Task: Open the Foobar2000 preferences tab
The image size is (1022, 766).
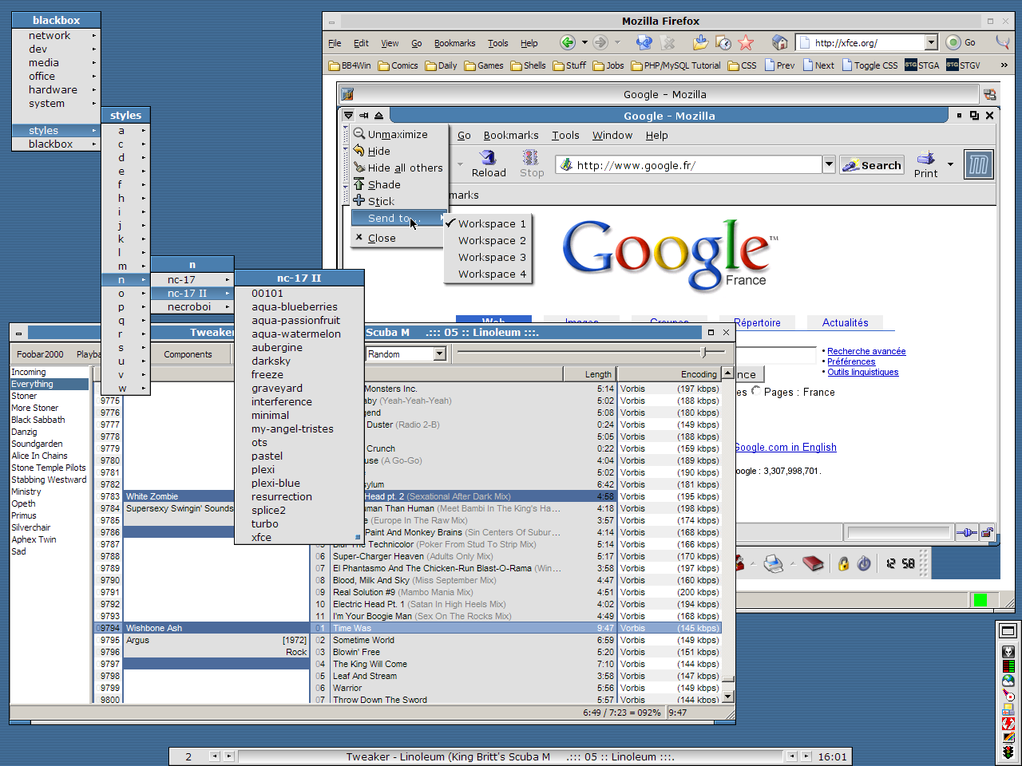Action: 40,354
